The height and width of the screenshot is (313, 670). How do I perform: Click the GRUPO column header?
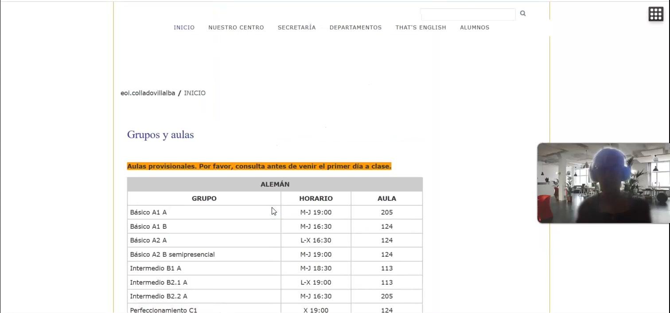point(204,199)
